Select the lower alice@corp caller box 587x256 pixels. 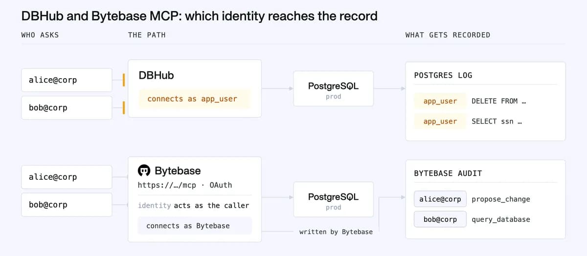click(67, 177)
